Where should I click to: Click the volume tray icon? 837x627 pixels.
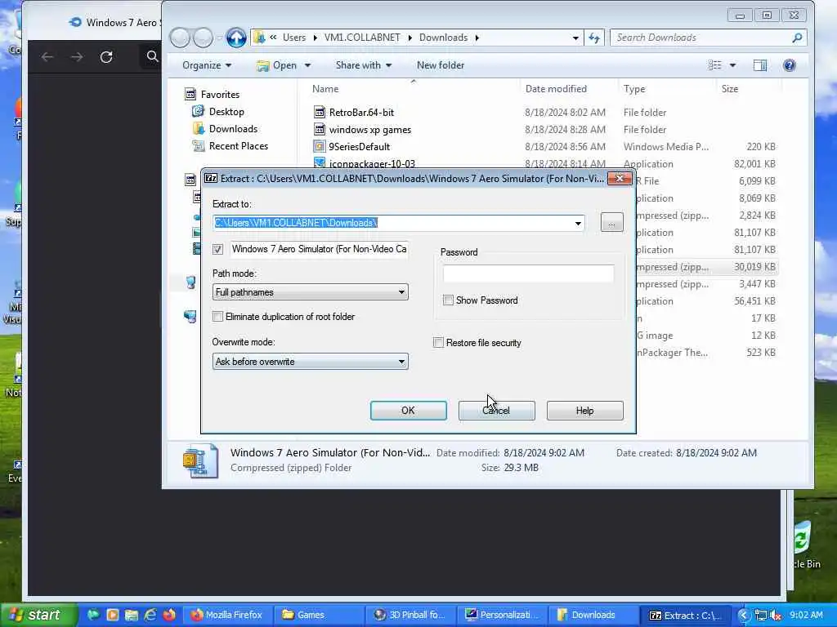(x=777, y=616)
